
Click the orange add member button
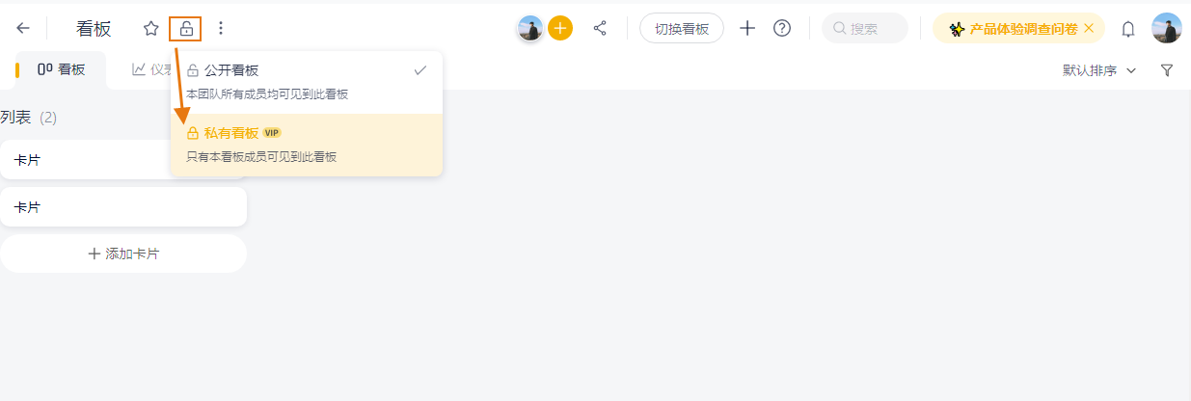[x=560, y=29]
